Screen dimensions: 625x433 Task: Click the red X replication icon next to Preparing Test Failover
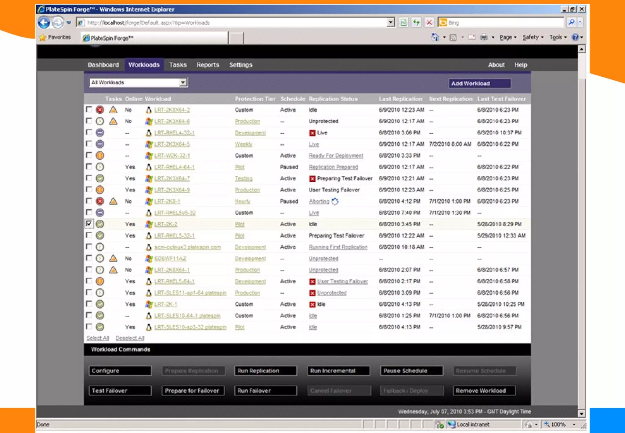(312, 179)
